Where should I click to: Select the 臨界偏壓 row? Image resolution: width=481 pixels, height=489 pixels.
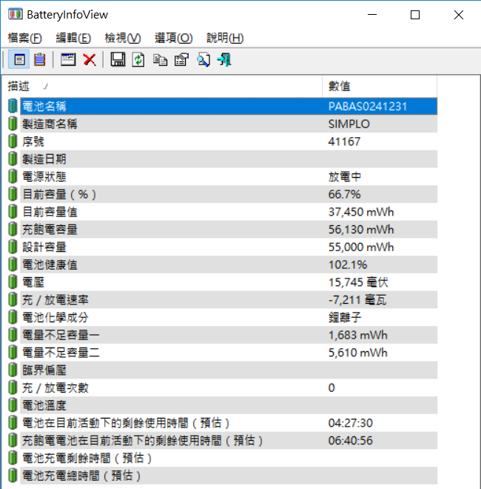[x=223, y=370]
